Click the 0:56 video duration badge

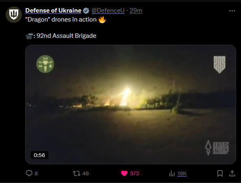pyautogui.click(x=39, y=155)
